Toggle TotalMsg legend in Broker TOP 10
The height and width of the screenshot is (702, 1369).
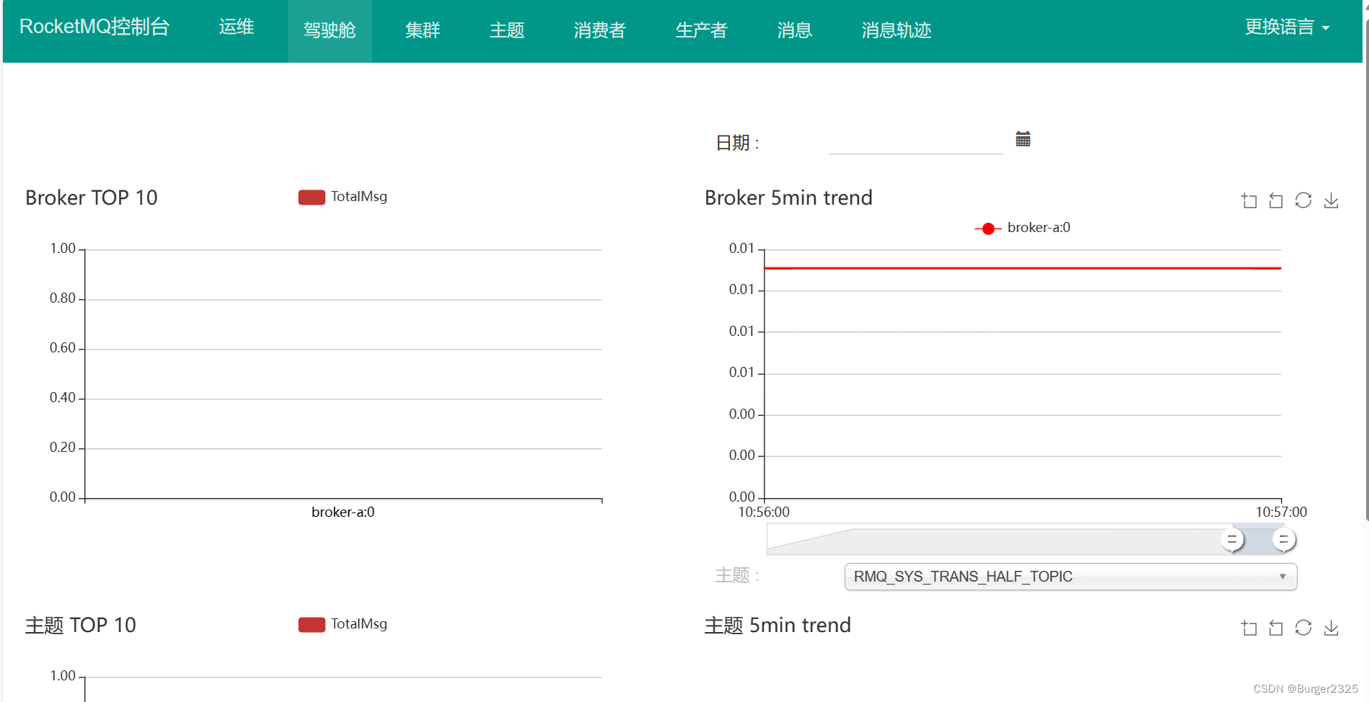tap(343, 197)
